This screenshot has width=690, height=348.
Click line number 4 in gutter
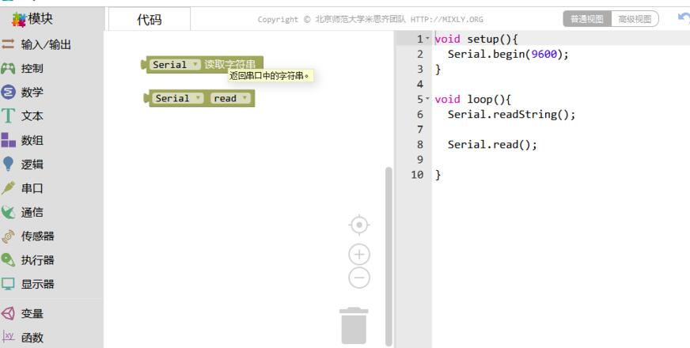tap(420, 84)
